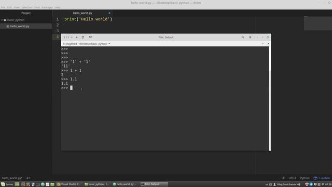Viewport: 332px width, 187px height.
Task: Open the Selection menu in Atom
Action: pyautogui.click(x=27, y=7)
